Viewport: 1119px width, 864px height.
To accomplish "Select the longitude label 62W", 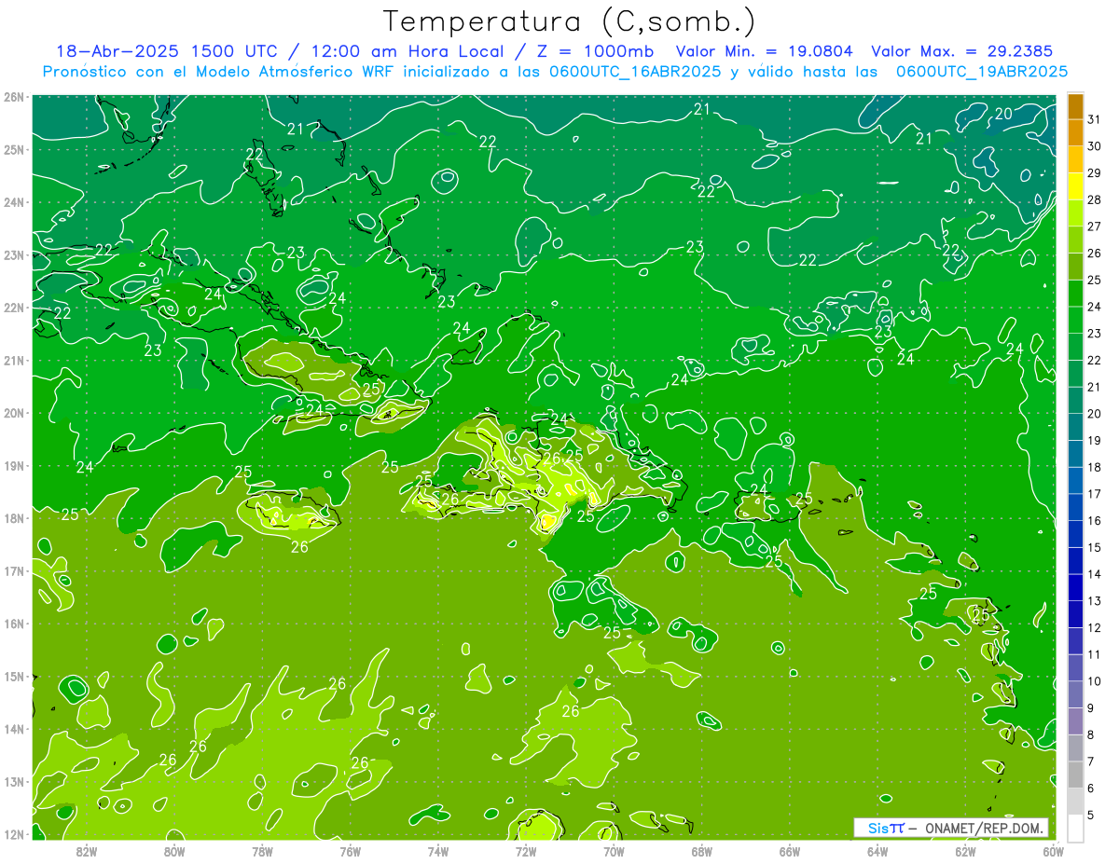I will (965, 851).
